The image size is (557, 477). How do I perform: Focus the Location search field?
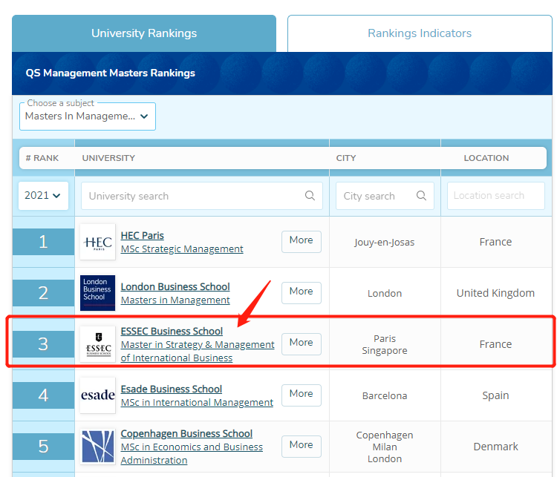[495, 196]
